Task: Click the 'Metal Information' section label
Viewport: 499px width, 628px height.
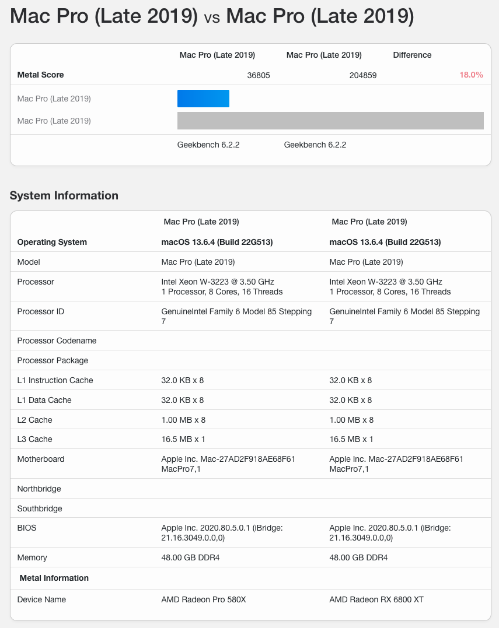Action: (x=54, y=578)
